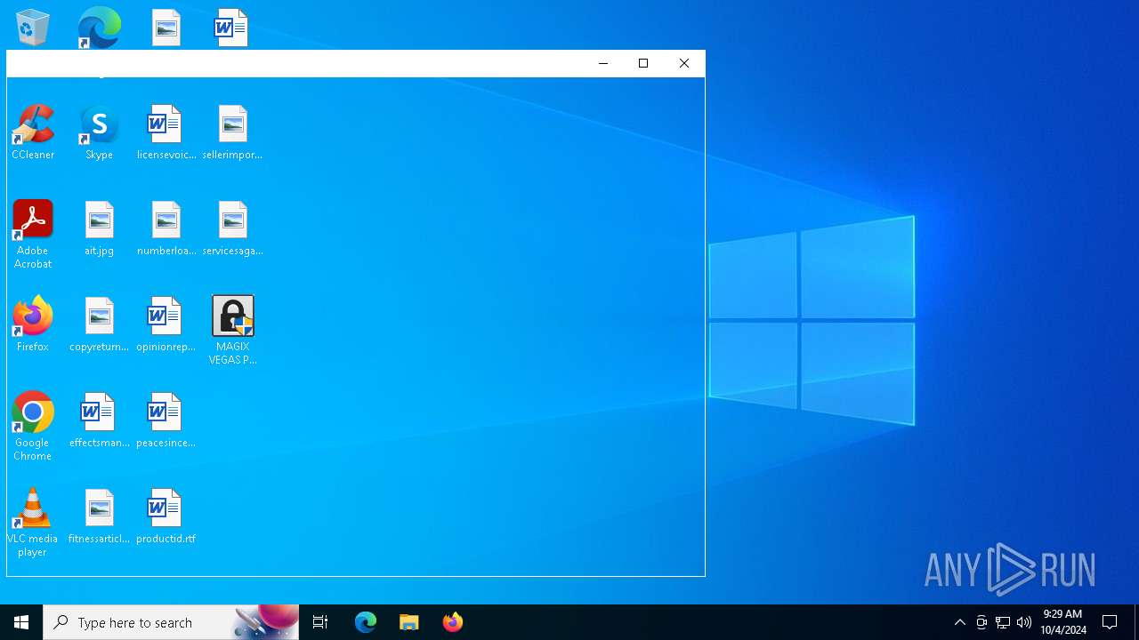Select the Google Chrome desktop shortcut
This screenshot has width=1139, height=640.
pyautogui.click(x=33, y=426)
